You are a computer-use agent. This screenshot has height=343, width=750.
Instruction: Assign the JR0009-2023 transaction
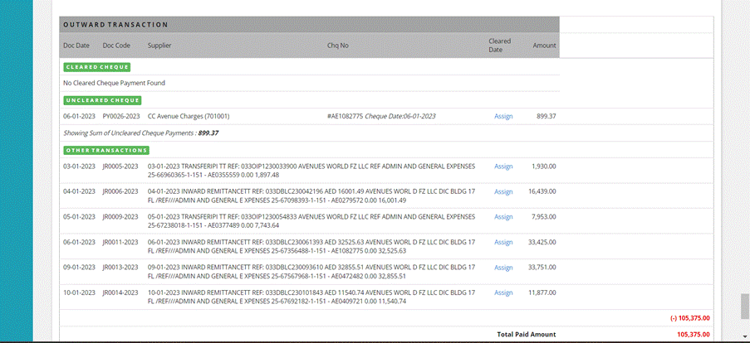tap(503, 217)
